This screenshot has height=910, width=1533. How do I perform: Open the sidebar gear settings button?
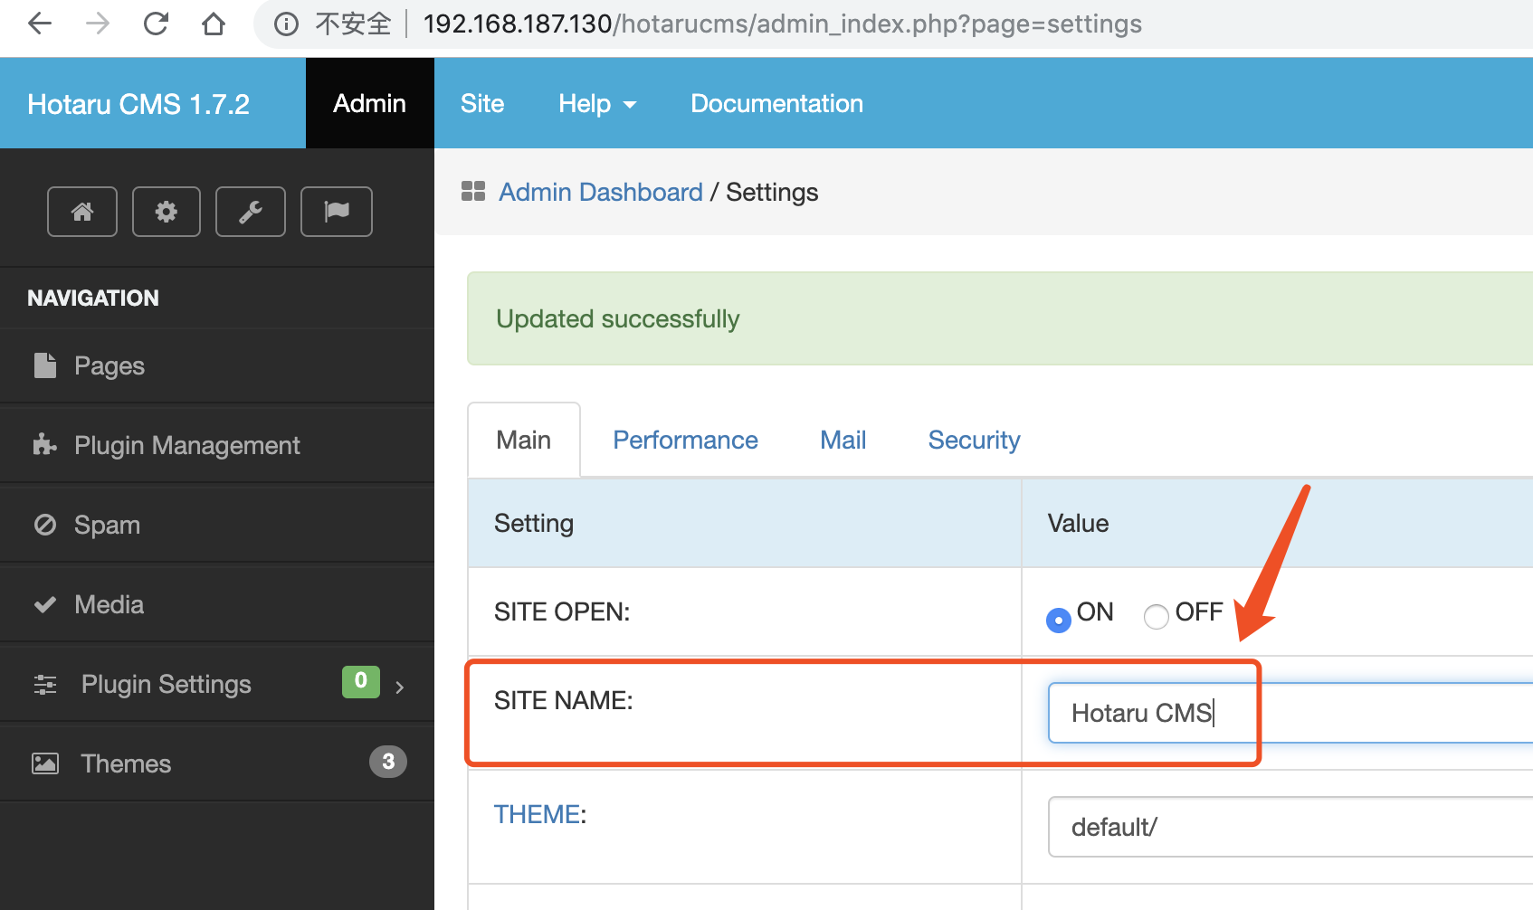pos(167,212)
